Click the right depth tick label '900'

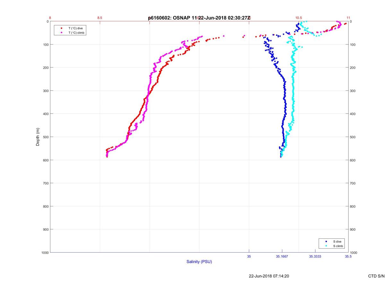click(x=353, y=229)
